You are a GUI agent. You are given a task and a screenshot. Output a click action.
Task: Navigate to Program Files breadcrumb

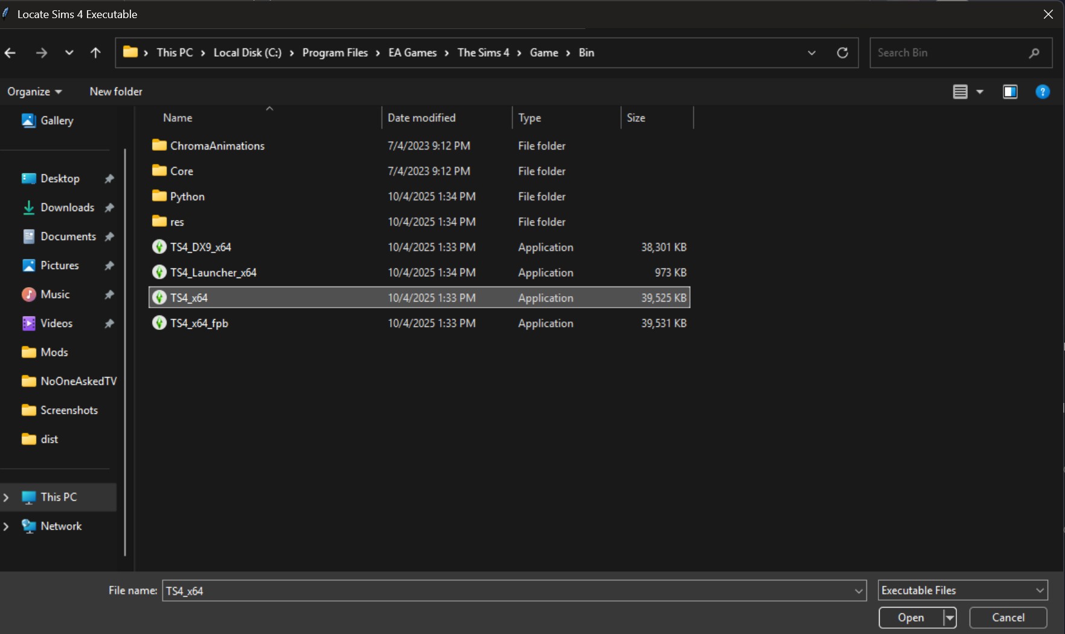[x=335, y=53]
